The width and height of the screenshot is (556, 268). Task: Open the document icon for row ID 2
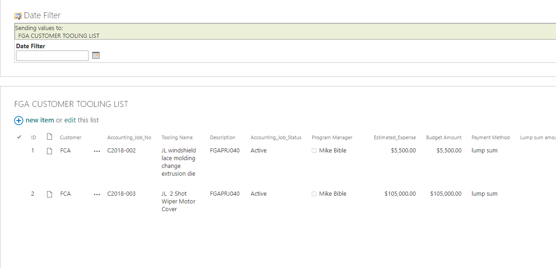tap(49, 193)
